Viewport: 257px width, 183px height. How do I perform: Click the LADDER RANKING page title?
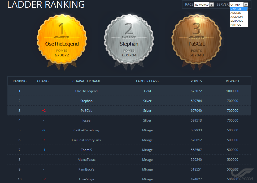tap(46, 5)
